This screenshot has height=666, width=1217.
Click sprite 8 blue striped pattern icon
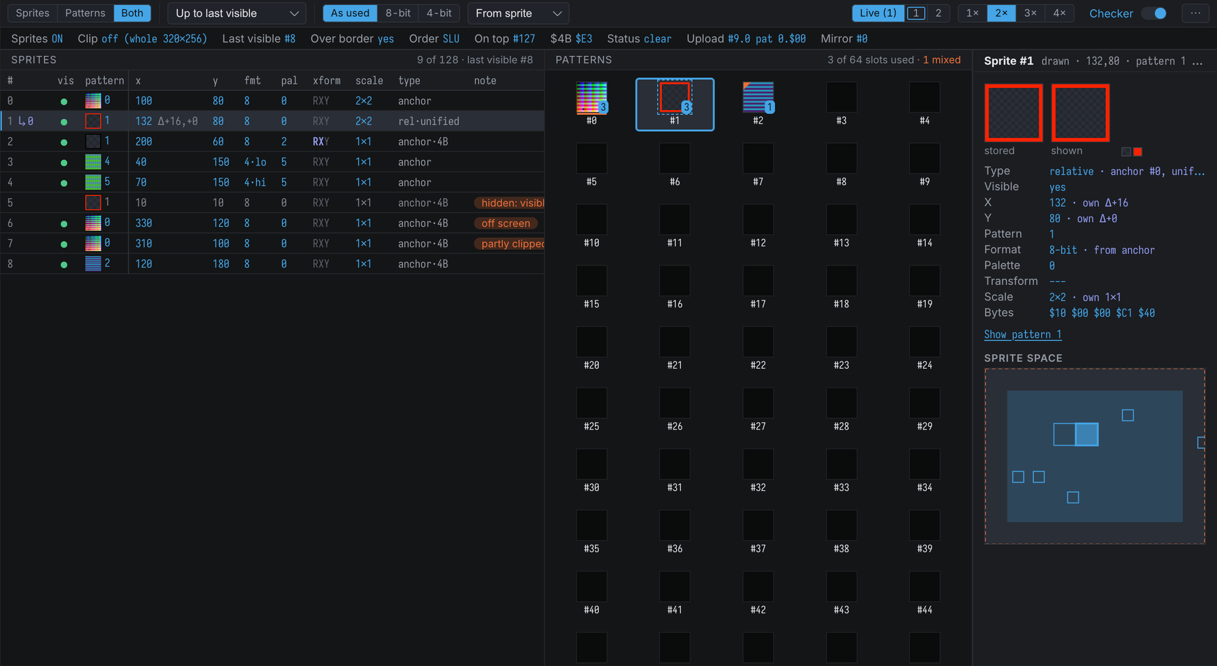click(x=93, y=264)
